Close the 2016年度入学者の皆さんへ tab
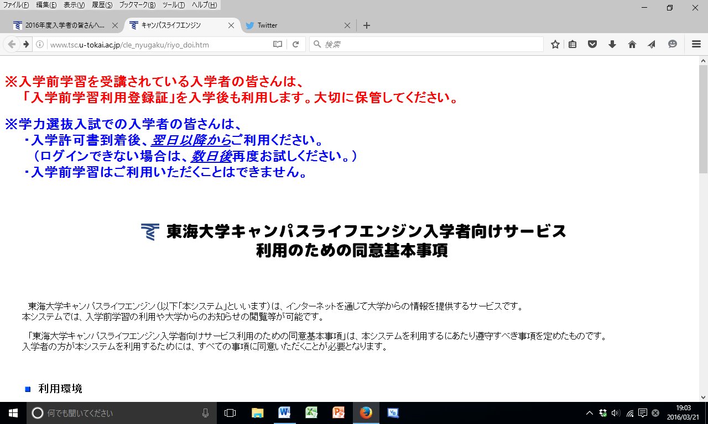The width and height of the screenshot is (708, 424). pos(115,25)
